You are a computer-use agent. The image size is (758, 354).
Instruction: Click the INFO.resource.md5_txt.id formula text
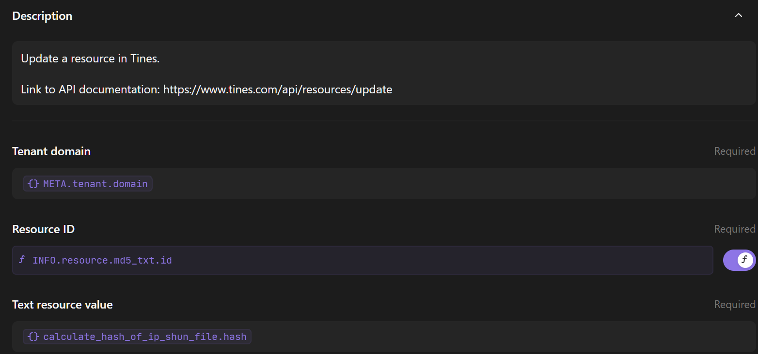point(102,261)
